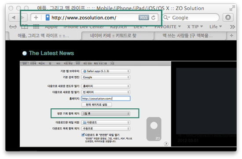This screenshot has width=242, height=159.
Task: Click the RSS button in the address bar
Action: [x=143, y=18]
